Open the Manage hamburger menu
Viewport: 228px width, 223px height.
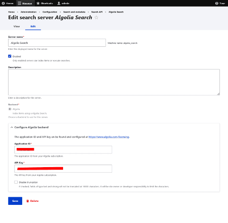point(25,3)
